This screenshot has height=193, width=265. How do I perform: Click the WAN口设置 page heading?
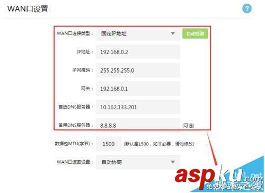point(28,8)
